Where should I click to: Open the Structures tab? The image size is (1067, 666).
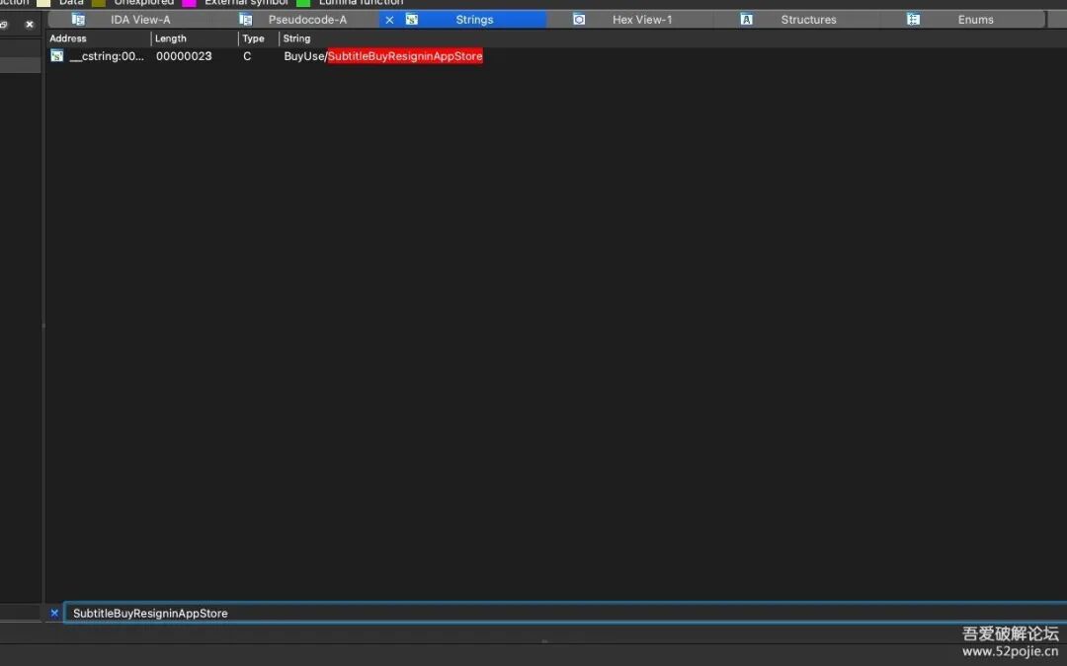click(x=808, y=20)
